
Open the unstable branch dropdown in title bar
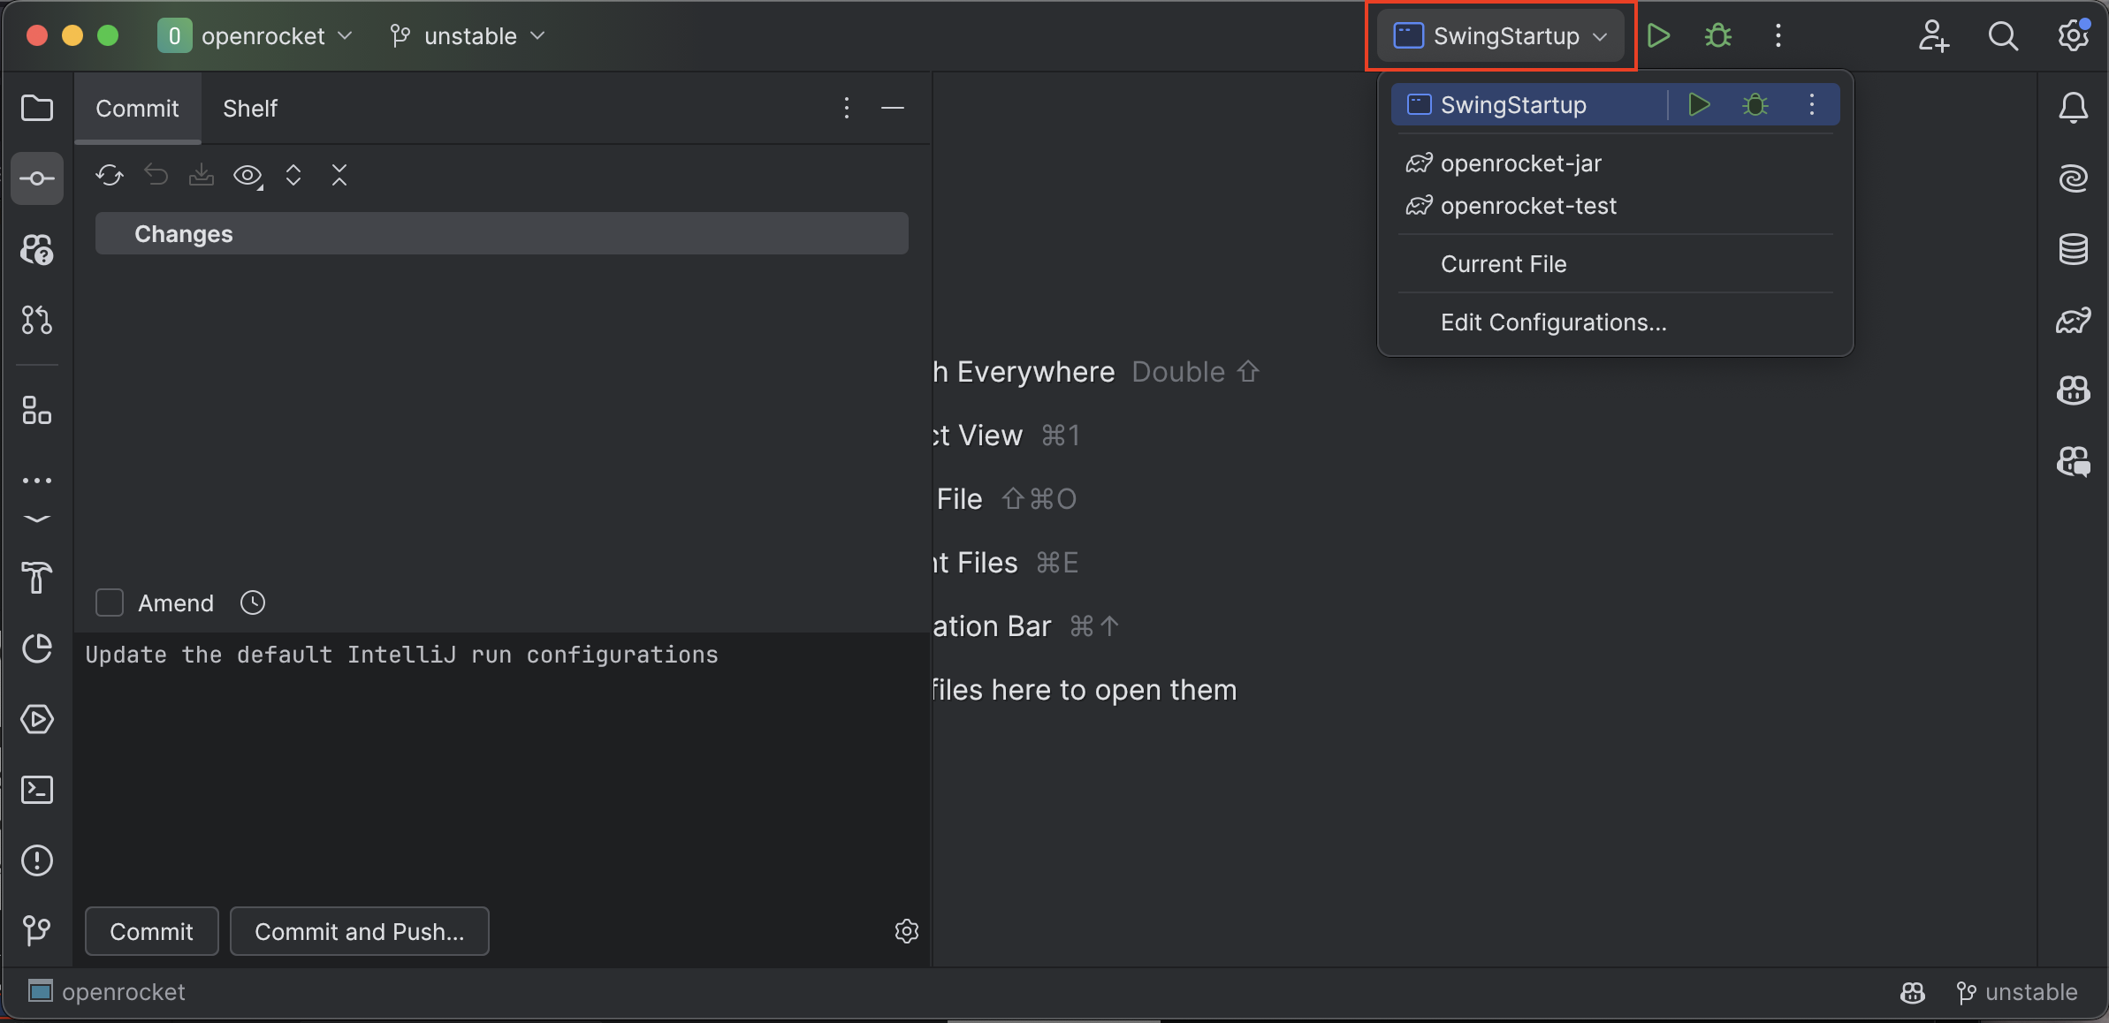(468, 36)
